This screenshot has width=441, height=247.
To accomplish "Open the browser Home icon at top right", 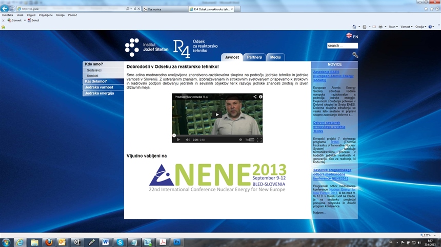I will pyautogui.click(x=426, y=9).
